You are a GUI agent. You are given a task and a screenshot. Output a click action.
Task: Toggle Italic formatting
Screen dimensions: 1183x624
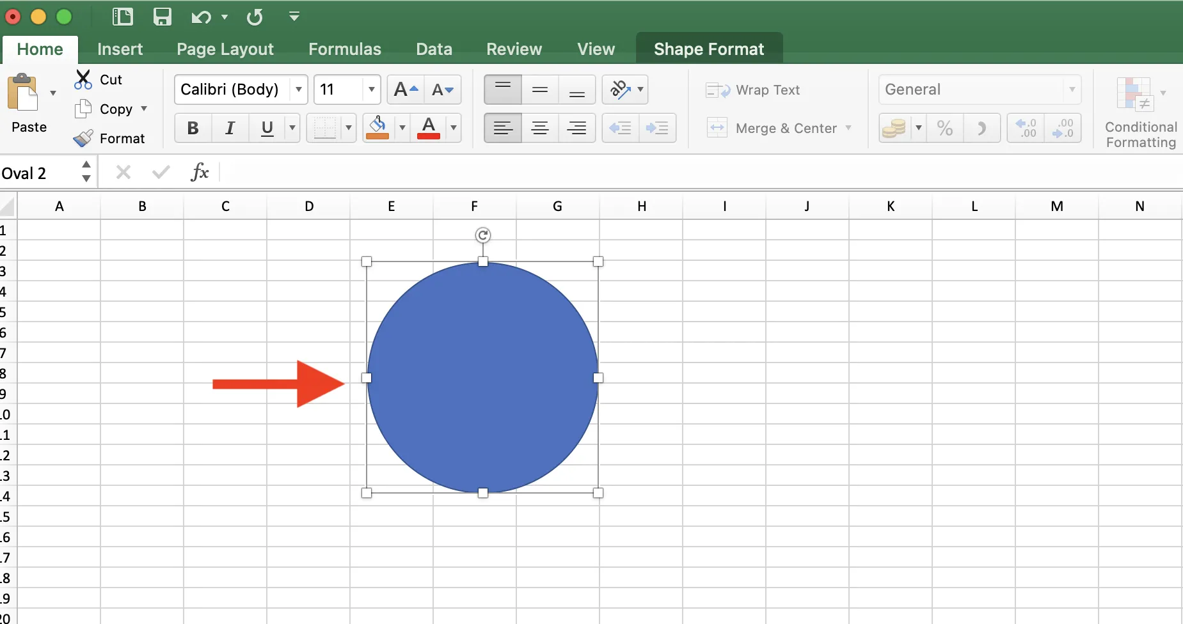pyautogui.click(x=230, y=128)
